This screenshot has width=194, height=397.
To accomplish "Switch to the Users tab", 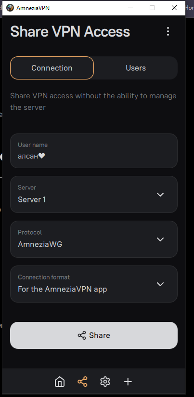I will 136,68.
